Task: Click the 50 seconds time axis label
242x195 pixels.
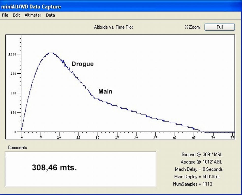Action: click(x=213, y=137)
